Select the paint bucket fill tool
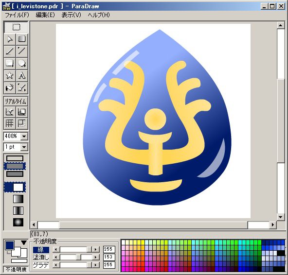The image size is (288, 275). tap(10, 87)
